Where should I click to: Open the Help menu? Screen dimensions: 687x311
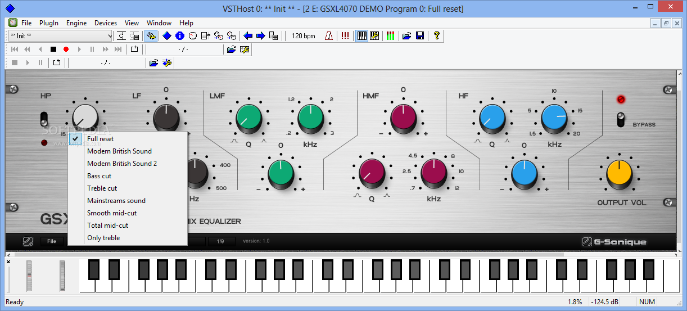(x=186, y=23)
